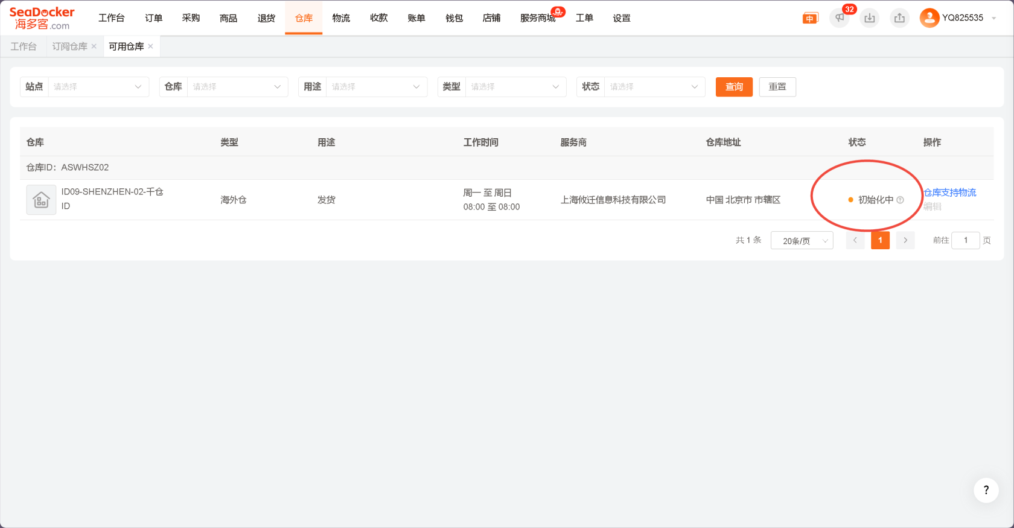Open the 仓库支持物流 link
This screenshot has width=1014, height=528.
(950, 192)
